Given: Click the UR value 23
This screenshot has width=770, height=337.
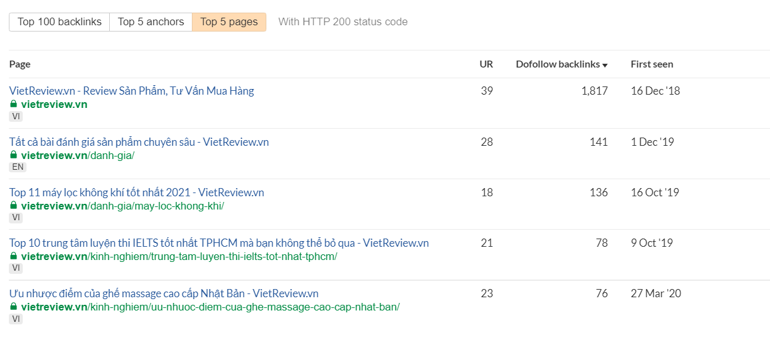Looking at the screenshot, I should (x=487, y=293).
